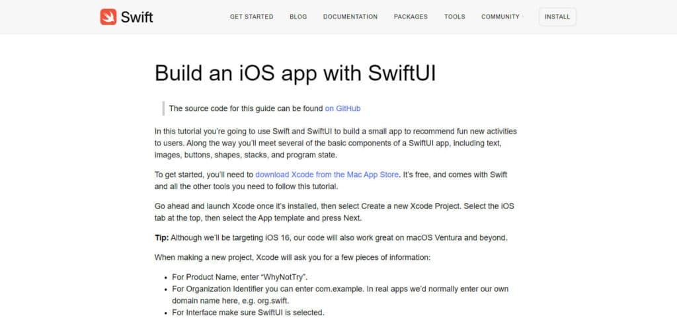Click the sentence about Xcode asking for information
The width and height of the screenshot is (677, 320).
point(292,258)
